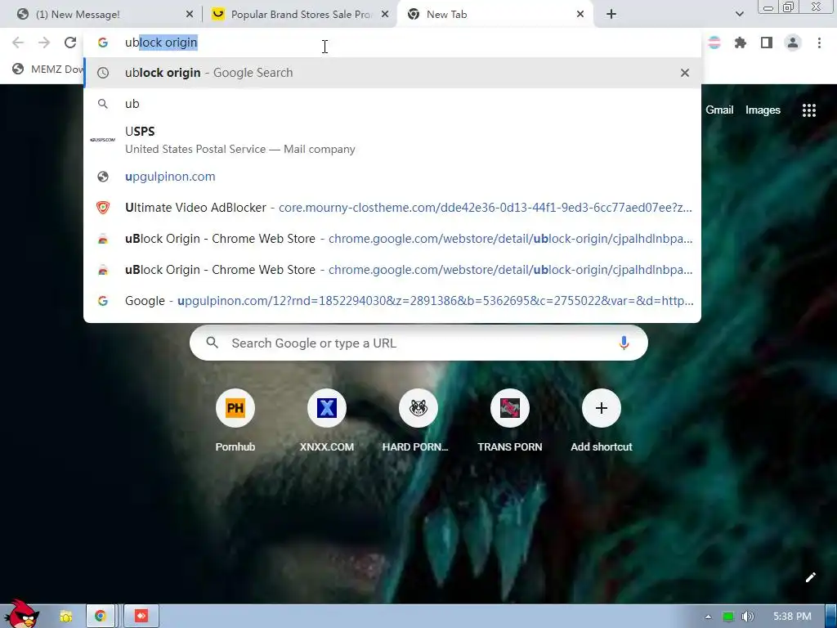This screenshot has height=628, width=837.
Task: Show hidden tray icons arrow
Action: [708, 617]
